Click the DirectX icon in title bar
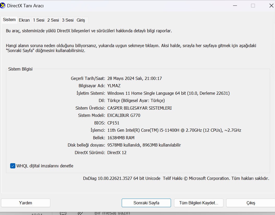Viewport: 275px width, 215px height. pyautogui.click(x=3, y=6)
